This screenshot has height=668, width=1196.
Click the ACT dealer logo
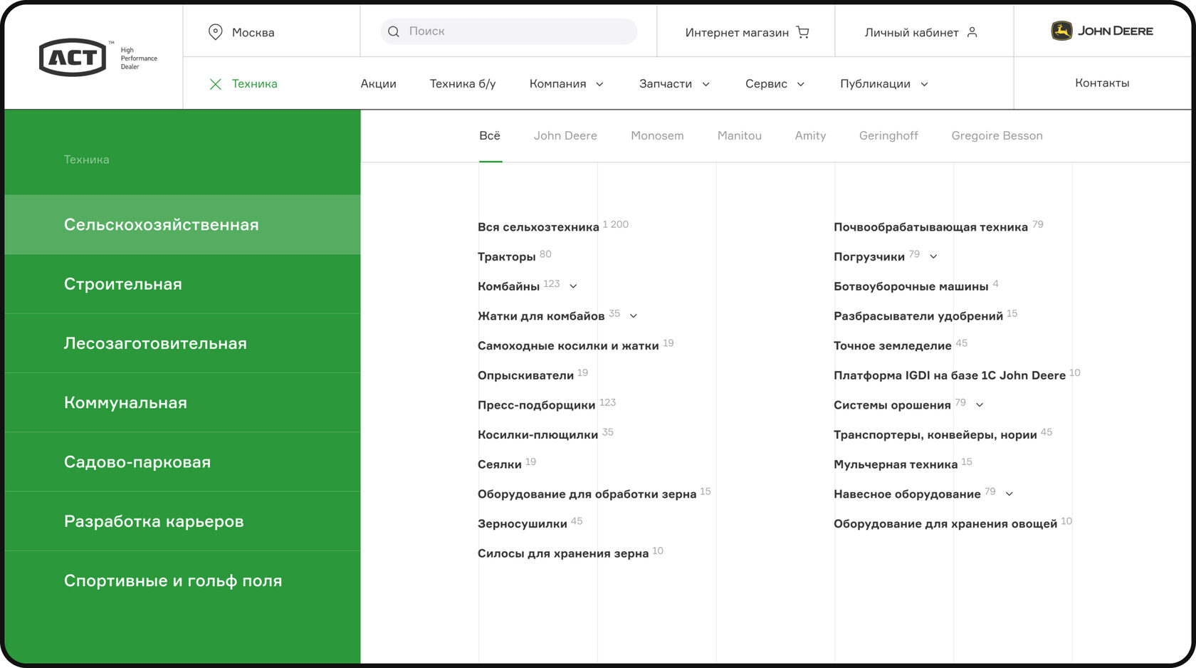click(x=74, y=57)
